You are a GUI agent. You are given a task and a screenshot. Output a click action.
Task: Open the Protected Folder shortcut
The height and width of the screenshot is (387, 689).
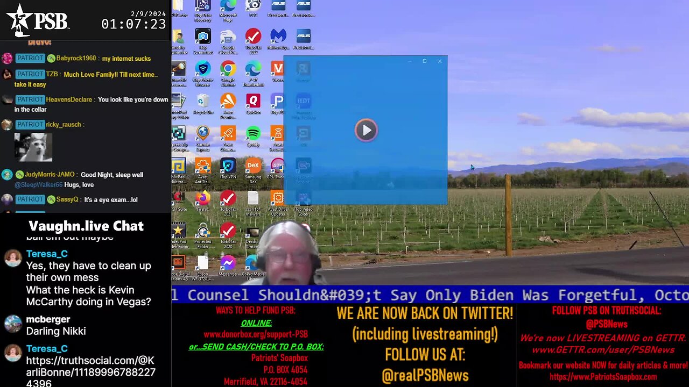pyautogui.click(x=203, y=235)
